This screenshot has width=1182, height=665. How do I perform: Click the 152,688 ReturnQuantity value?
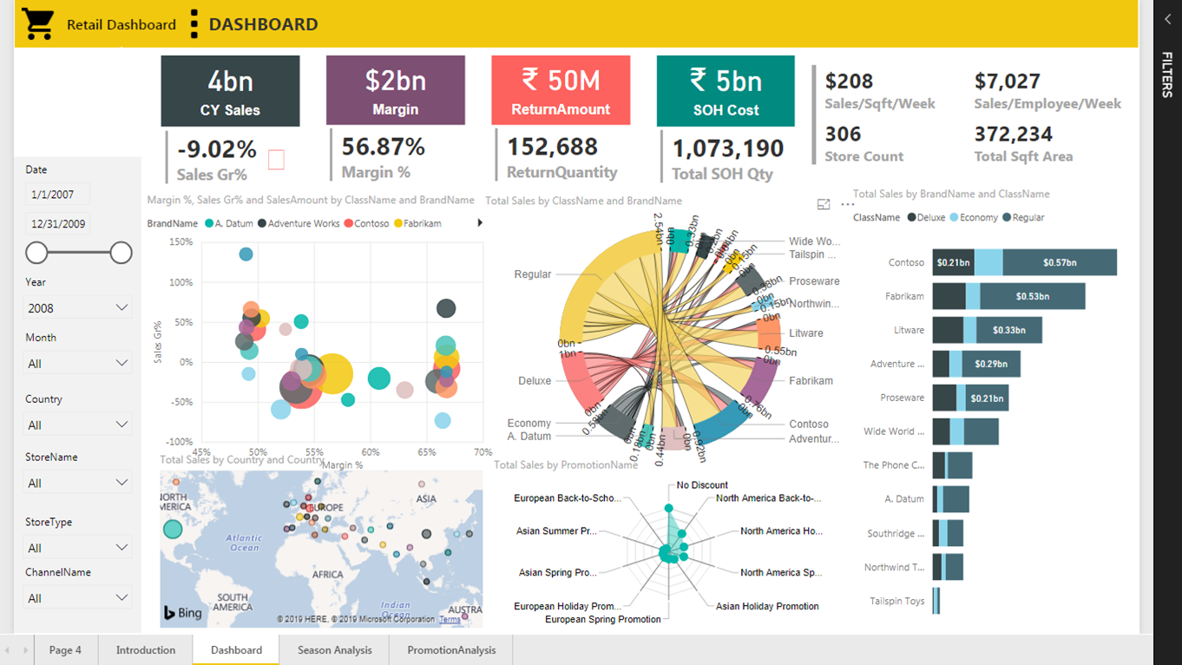click(x=553, y=147)
